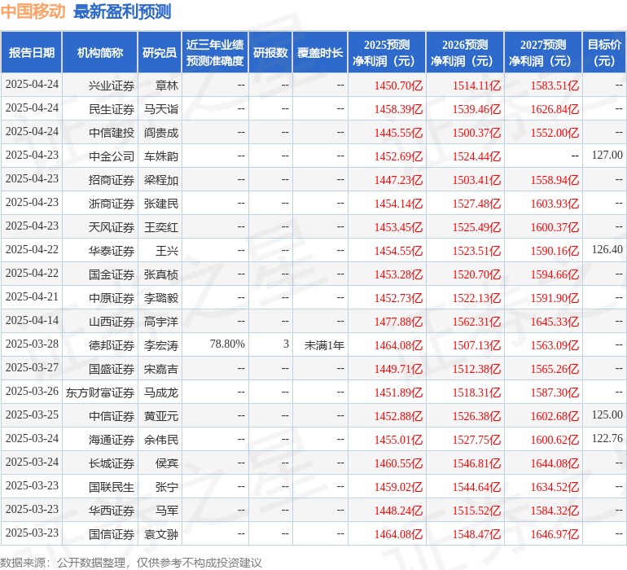627x570 pixels.
Task: Click 2025 forecast value 1477.88亿
Action: (x=398, y=322)
